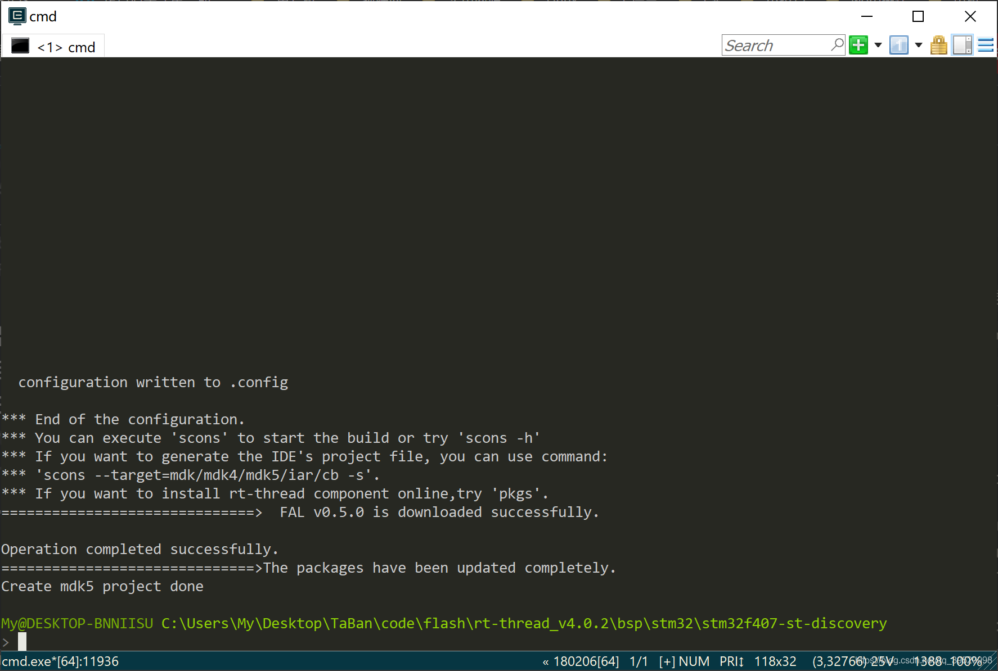Click the '1/1' console count in status bar
The image size is (998, 671).
(x=639, y=661)
